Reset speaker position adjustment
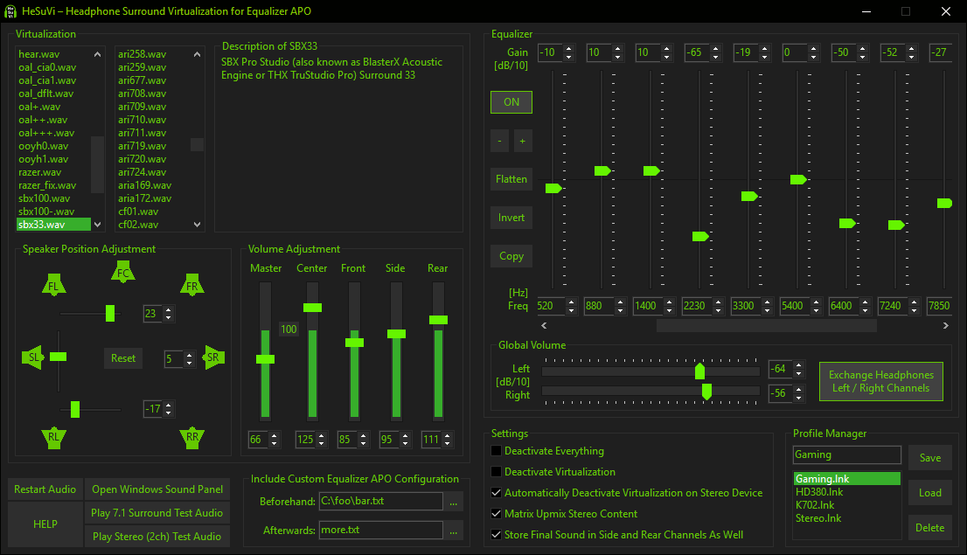The height and width of the screenshot is (555, 967). pos(123,358)
